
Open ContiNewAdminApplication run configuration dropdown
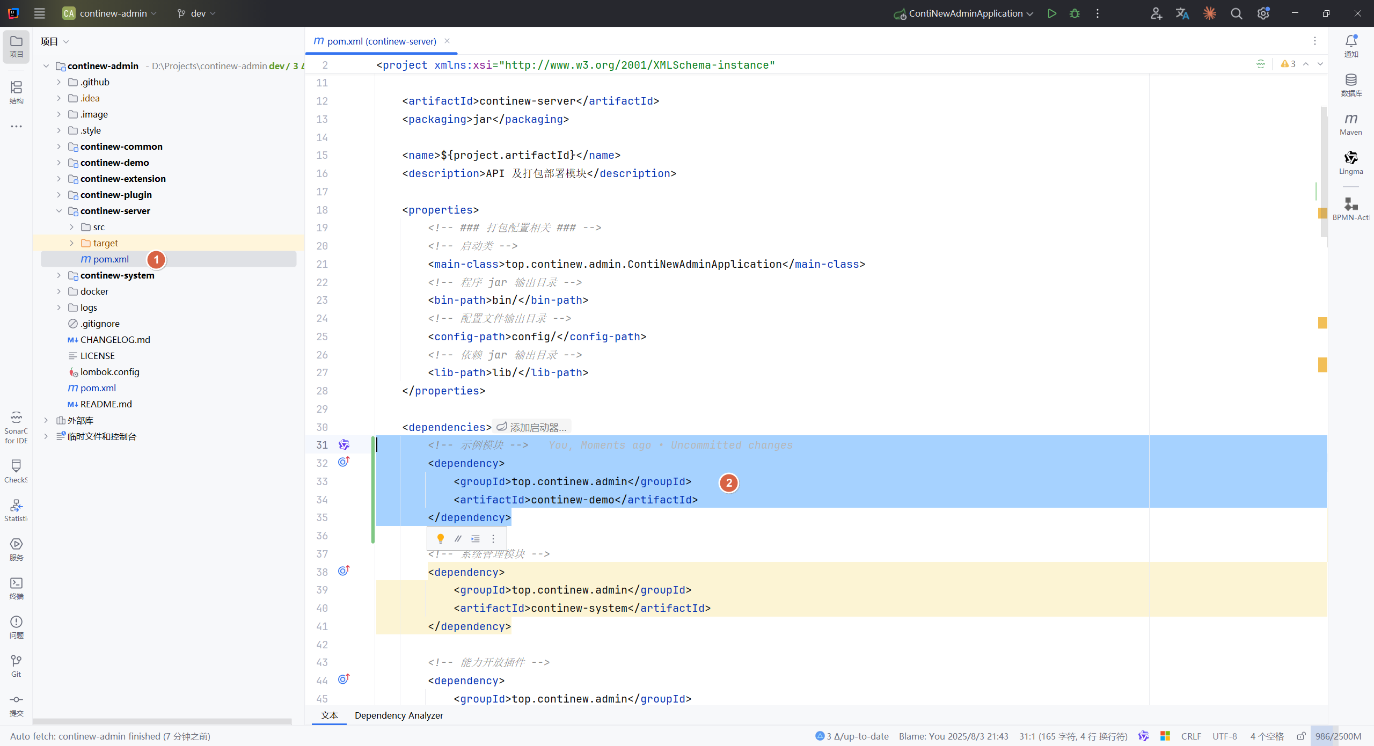[963, 13]
